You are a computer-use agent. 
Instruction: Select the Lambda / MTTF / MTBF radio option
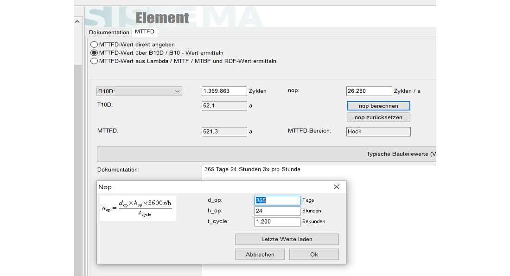point(94,61)
